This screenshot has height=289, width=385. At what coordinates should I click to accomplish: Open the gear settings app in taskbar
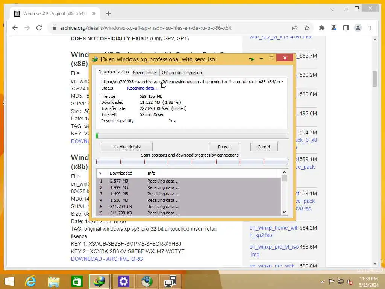click(x=123, y=281)
